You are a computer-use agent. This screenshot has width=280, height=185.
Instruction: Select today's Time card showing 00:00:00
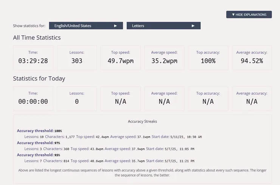[x=33, y=98]
